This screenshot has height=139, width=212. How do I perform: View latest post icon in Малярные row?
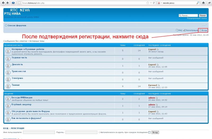pyautogui.click(x=157, y=50)
